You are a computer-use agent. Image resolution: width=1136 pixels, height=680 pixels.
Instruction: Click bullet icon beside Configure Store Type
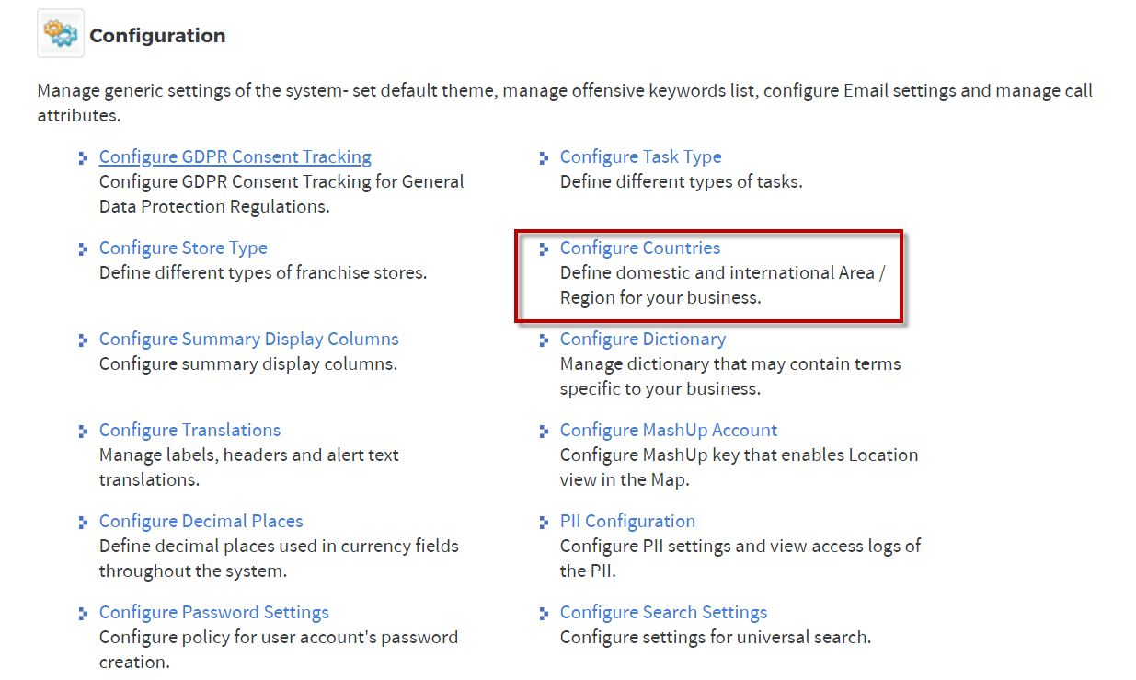click(x=84, y=249)
